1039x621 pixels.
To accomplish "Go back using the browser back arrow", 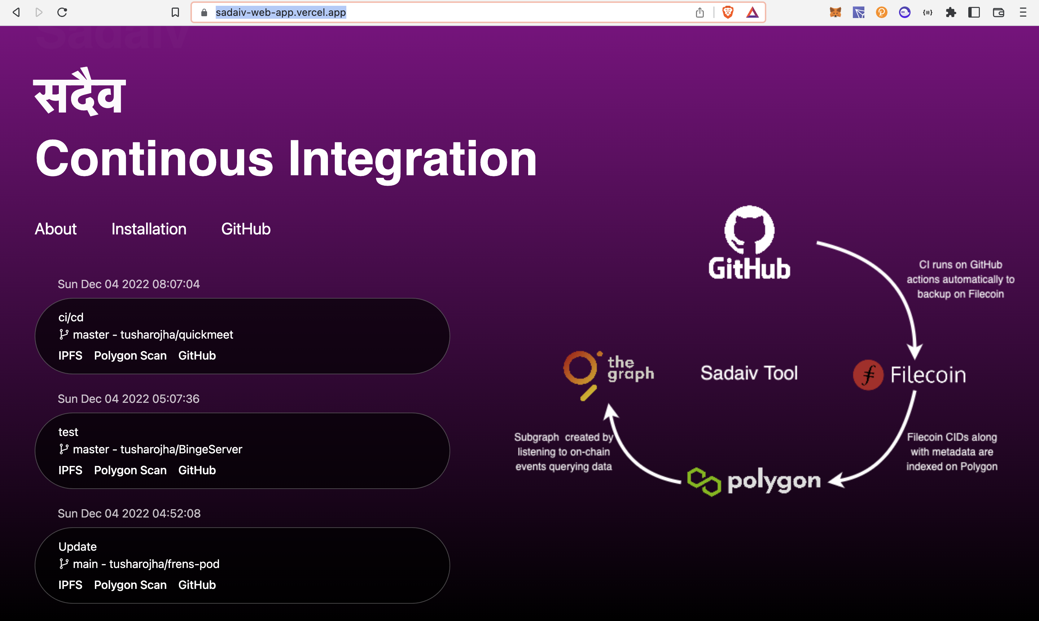I will [x=16, y=13].
